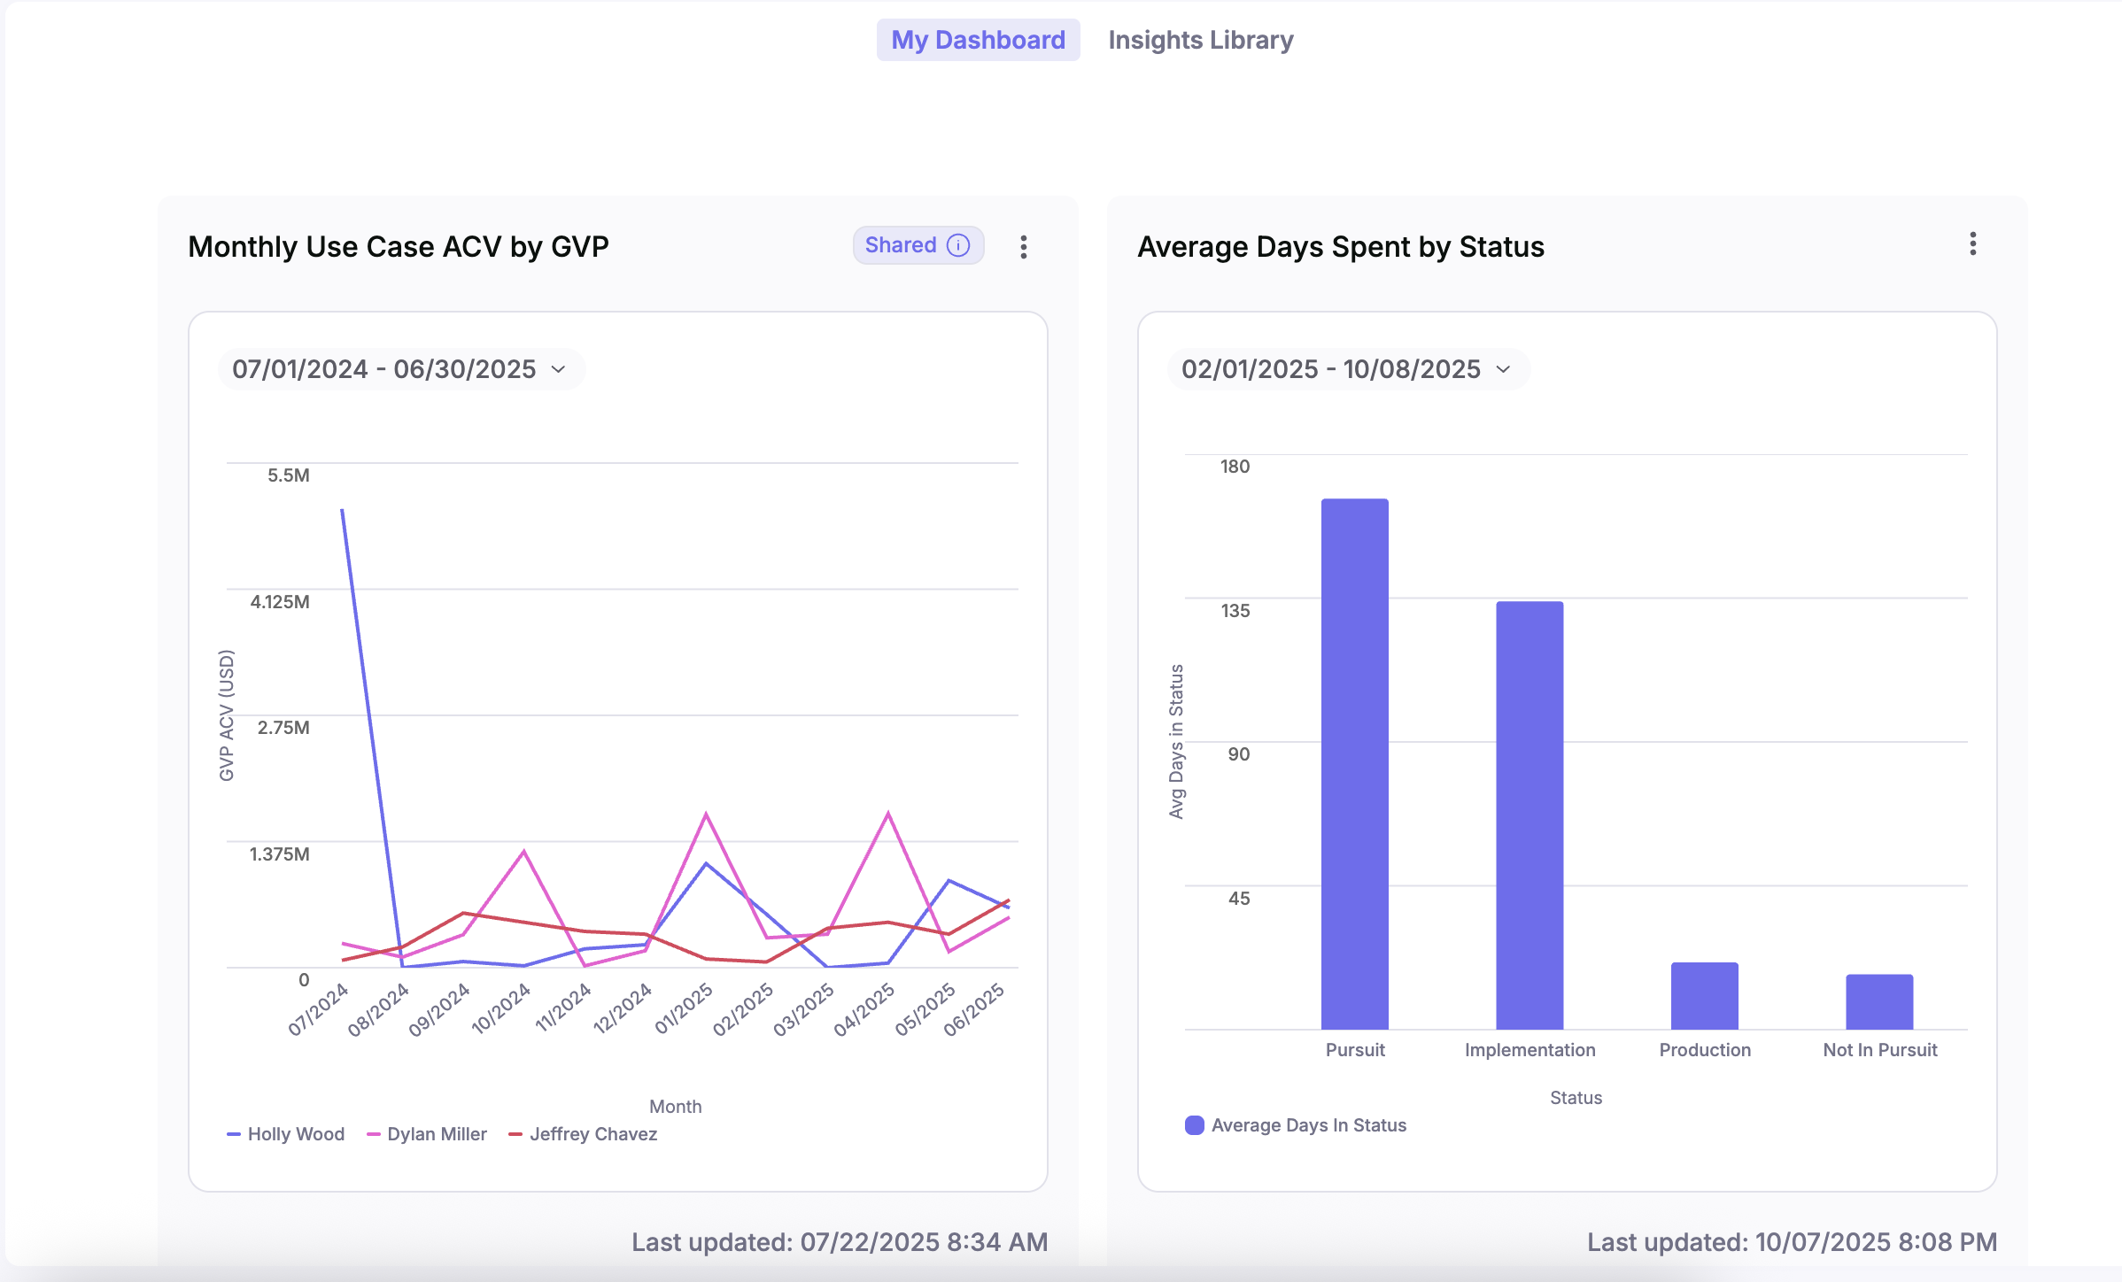Click the Pursuit bar in the chart

(x=1354, y=763)
